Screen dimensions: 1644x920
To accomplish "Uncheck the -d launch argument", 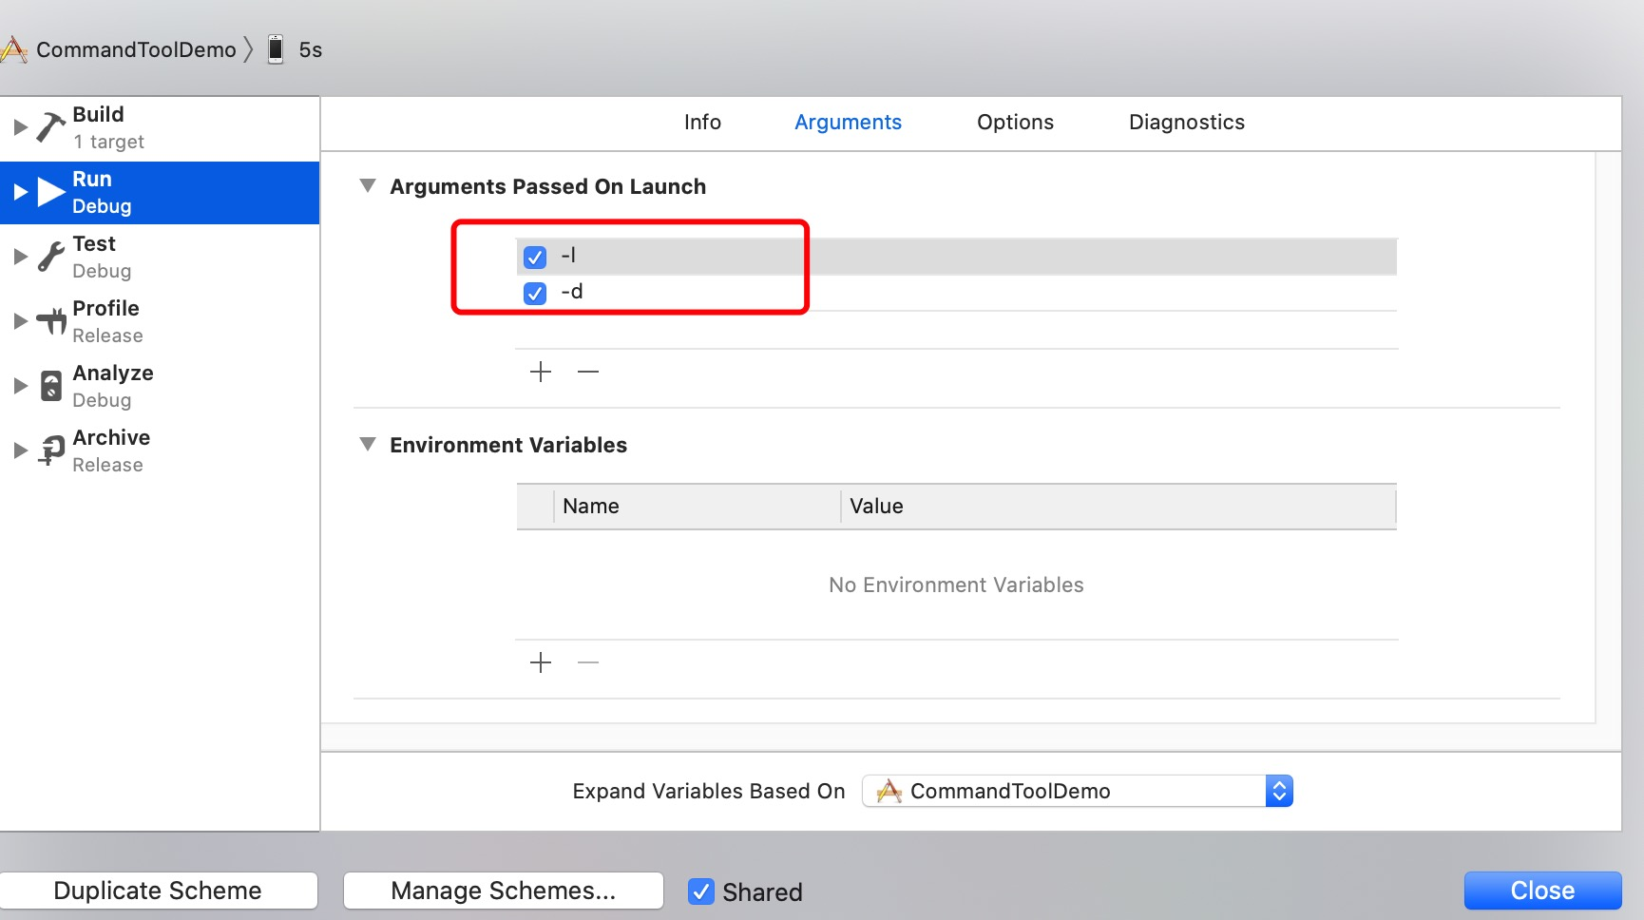I will 535,293.
